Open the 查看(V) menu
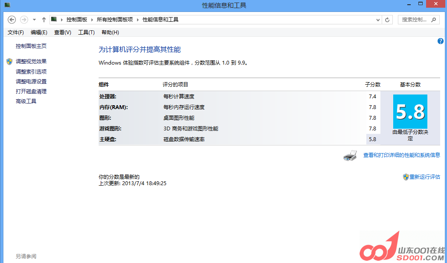The height and width of the screenshot is (263, 447). (62, 33)
